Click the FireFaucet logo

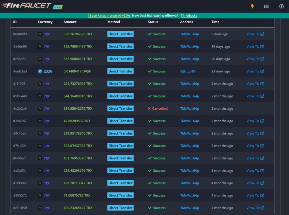click(x=26, y=5)
